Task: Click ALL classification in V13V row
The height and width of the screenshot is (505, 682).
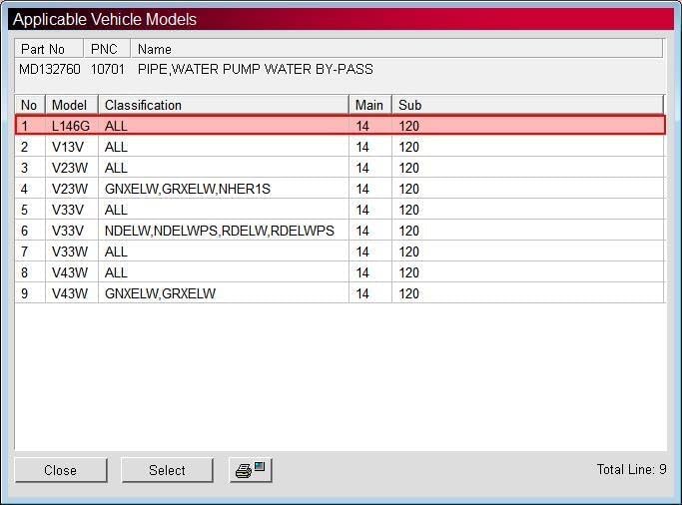Action: click(116, 147)
